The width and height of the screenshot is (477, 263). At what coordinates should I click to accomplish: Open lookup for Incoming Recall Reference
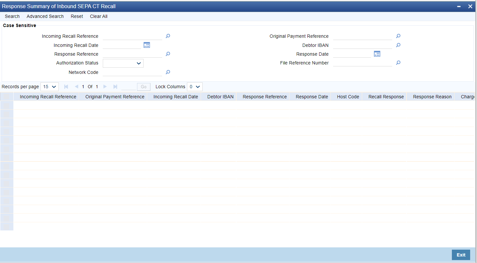click(168, 36)
